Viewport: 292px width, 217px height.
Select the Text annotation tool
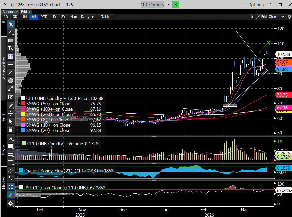tap(11, 57)
